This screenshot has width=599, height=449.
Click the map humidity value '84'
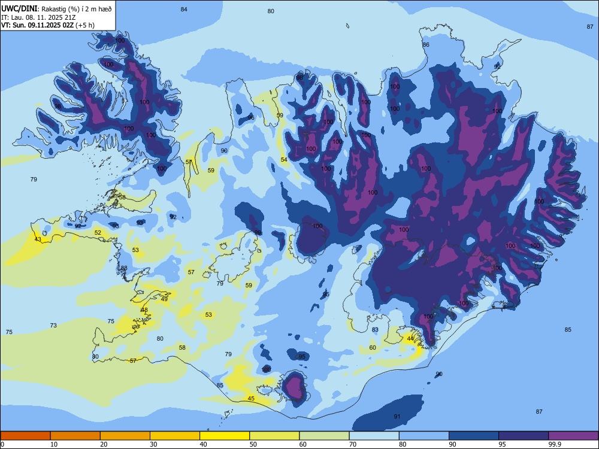coord(184,9)
